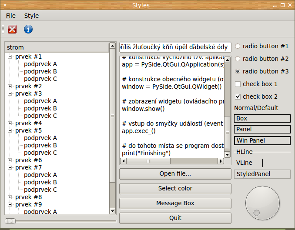
Task: Click the text editor scroll left arrow
Action: [124, 161]
